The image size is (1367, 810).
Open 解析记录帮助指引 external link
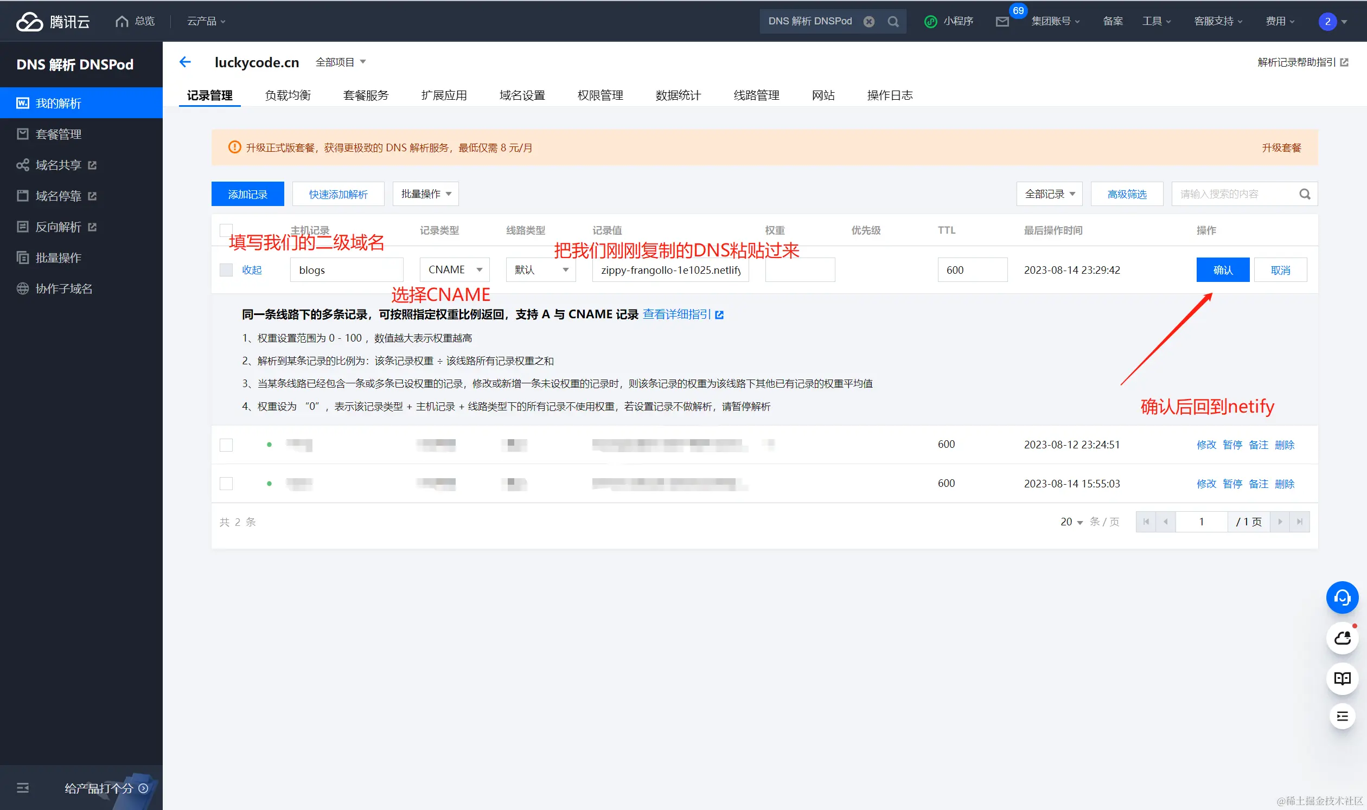click(x=1302, y=62)
